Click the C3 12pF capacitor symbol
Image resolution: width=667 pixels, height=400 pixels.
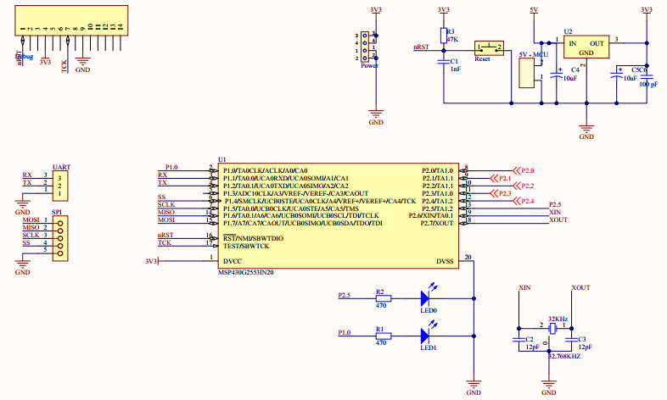tap(571, 340)
